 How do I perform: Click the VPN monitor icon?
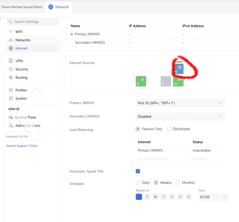click(x=11, y=61)
